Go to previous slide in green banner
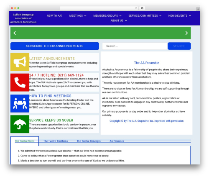The image size is (209, 177). (15, 33)
